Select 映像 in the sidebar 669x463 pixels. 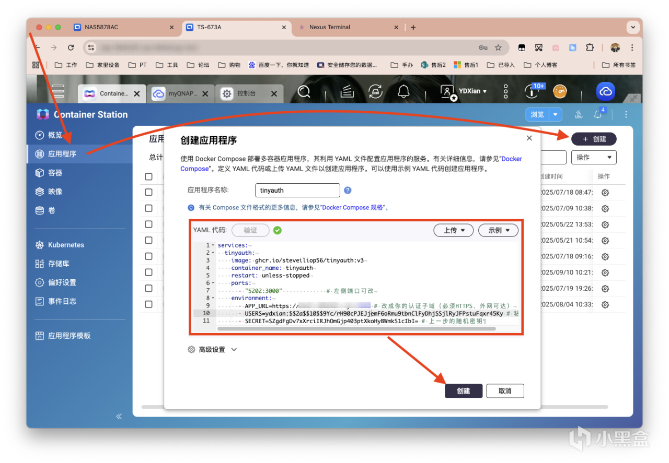(79, 192)
